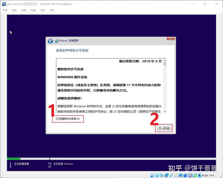223x178 pixels.
Task: Click the optical disk status icon
Action: 157,175
